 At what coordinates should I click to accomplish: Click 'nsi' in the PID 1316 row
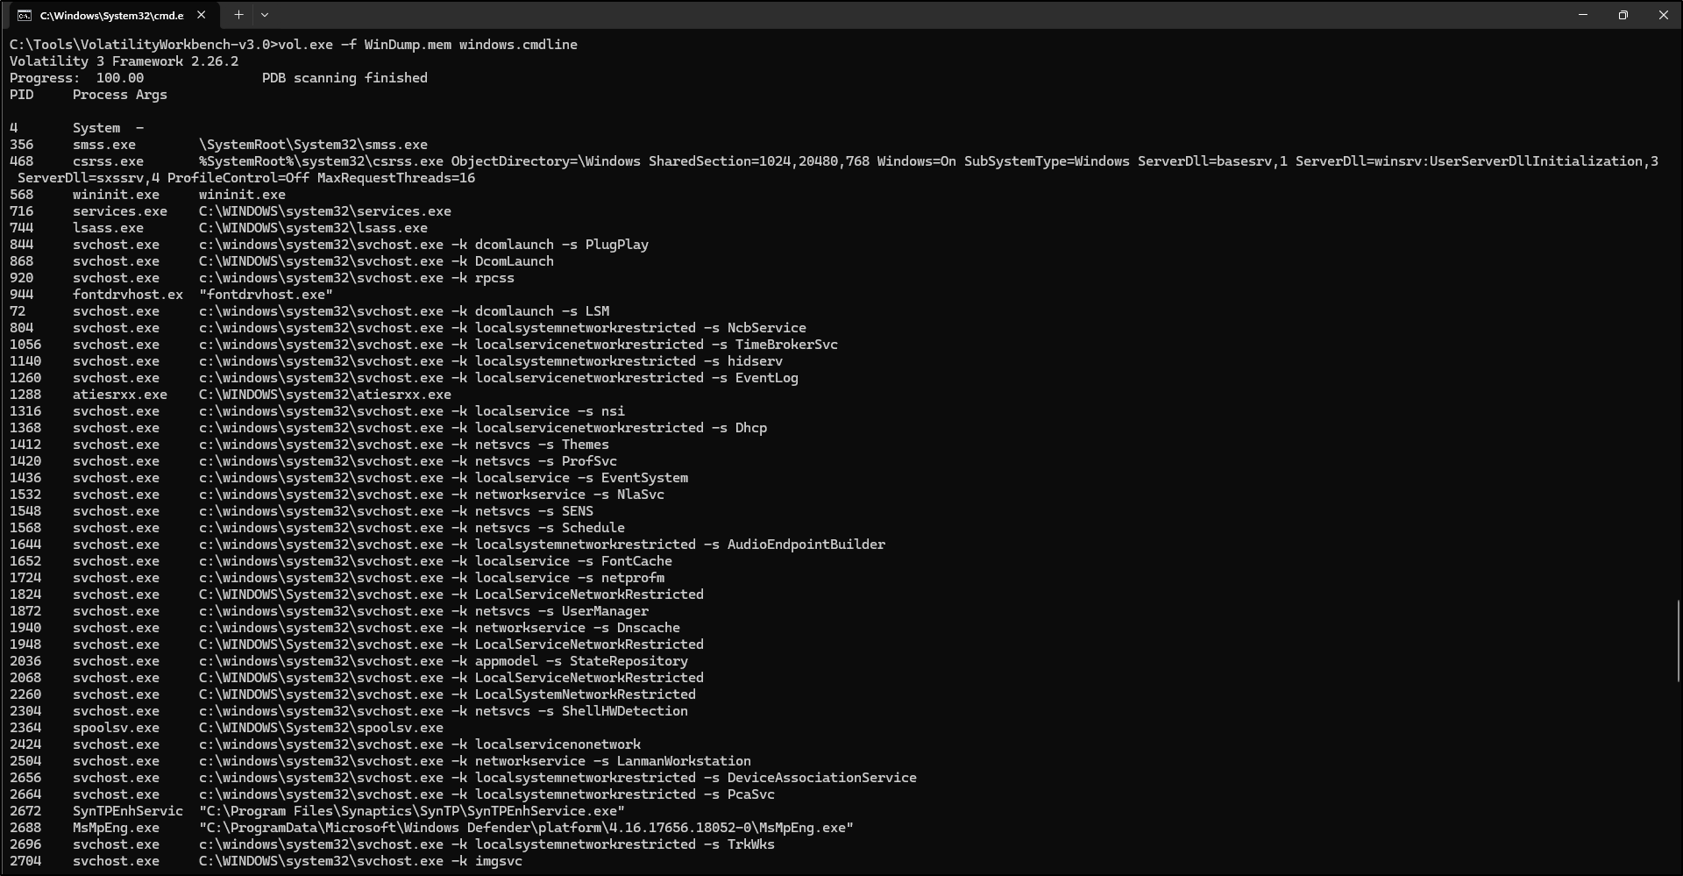pyautogui.click(x=613, y=411)
